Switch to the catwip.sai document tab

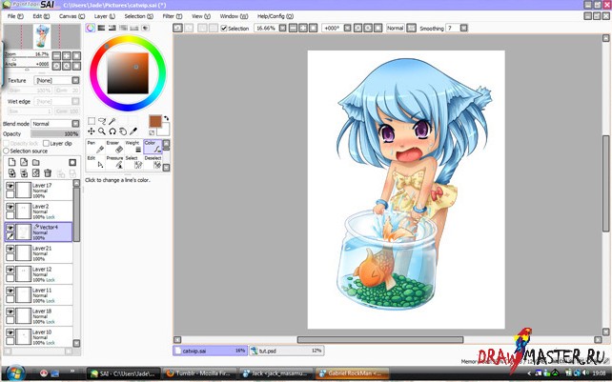210,351
